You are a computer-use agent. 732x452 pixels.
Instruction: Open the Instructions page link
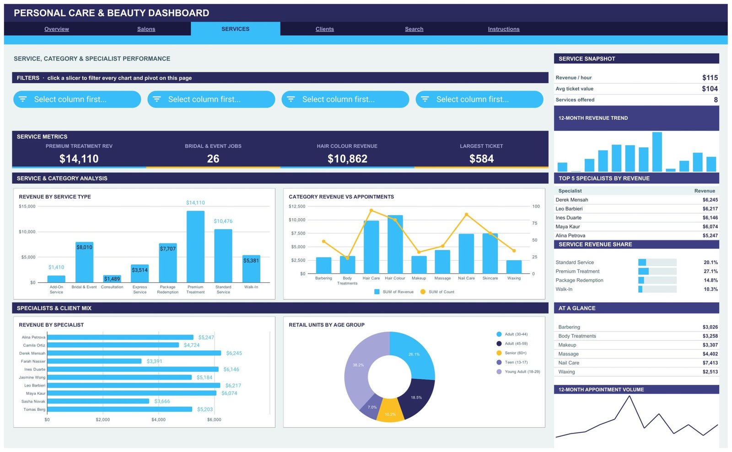tap(504, 29)
